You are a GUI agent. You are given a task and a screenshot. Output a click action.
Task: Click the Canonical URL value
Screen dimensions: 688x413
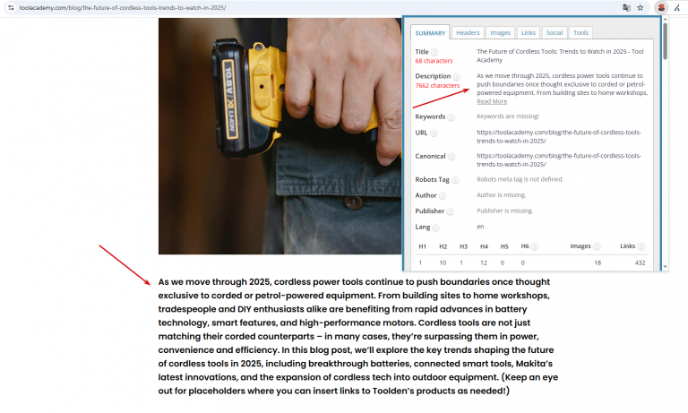[559, 160]
